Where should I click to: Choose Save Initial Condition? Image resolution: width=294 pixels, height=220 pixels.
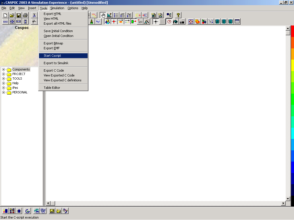63,31
